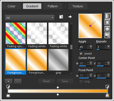Click the add gradient plus button

click(x=8, y=81)
